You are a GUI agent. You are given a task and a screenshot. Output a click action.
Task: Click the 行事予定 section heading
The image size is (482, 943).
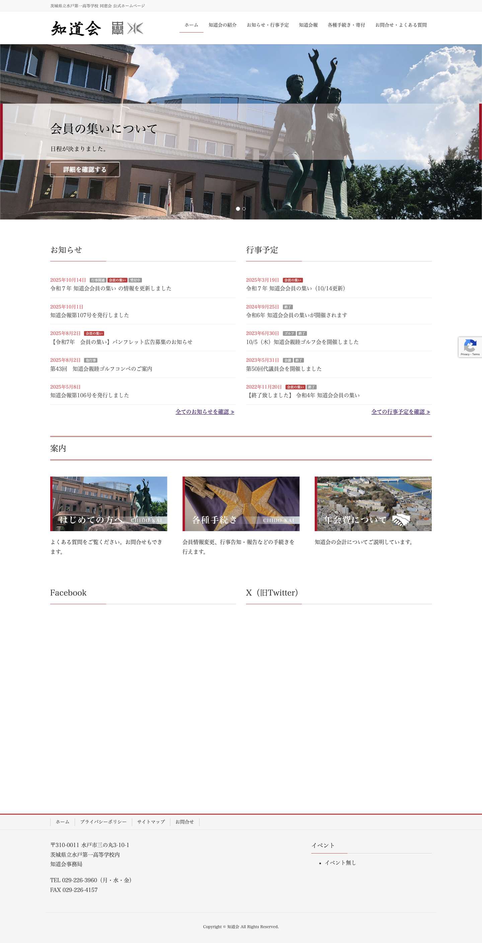[262, 250]
